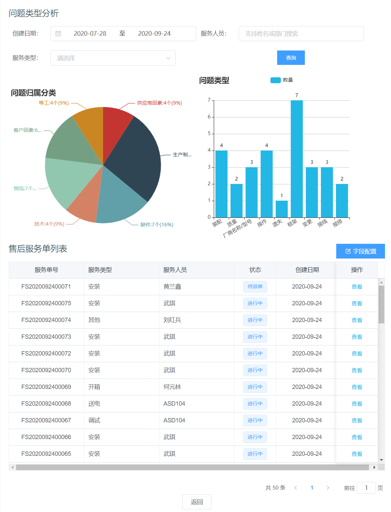Click the 返回 button
Image resolution: width=391 pixels, height=512 pixels.
coord(197,502)
